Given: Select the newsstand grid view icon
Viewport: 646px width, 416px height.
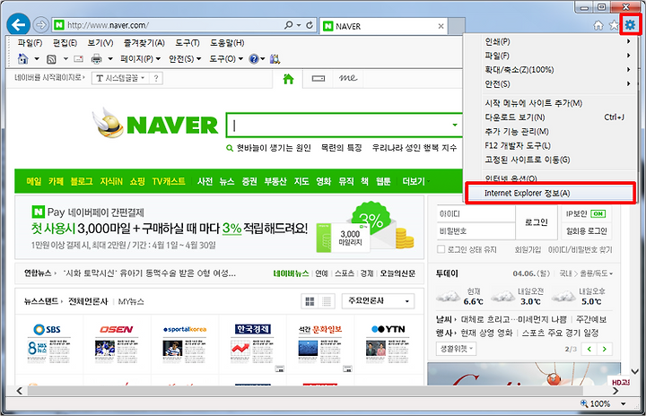Looking at the screenshot, I should [310, 301].
